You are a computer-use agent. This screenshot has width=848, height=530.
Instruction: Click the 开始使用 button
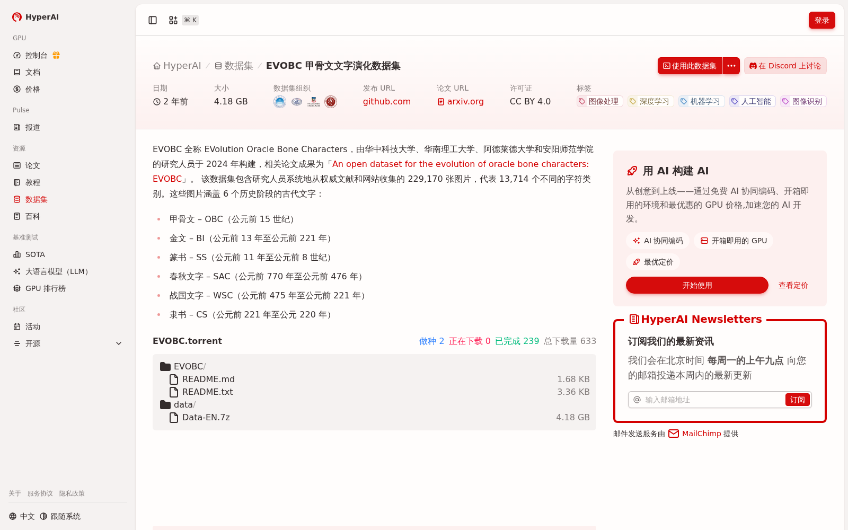point(697,285)
